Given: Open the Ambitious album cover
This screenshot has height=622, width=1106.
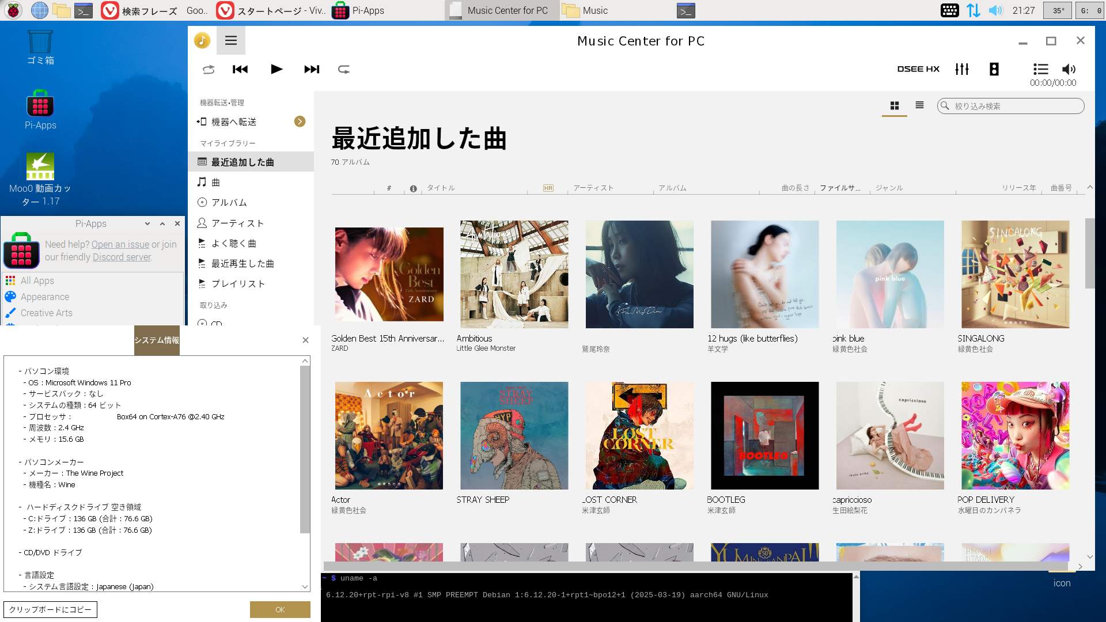Looking at the screenshot, I should pyautogui.click(x=514, y=274).
